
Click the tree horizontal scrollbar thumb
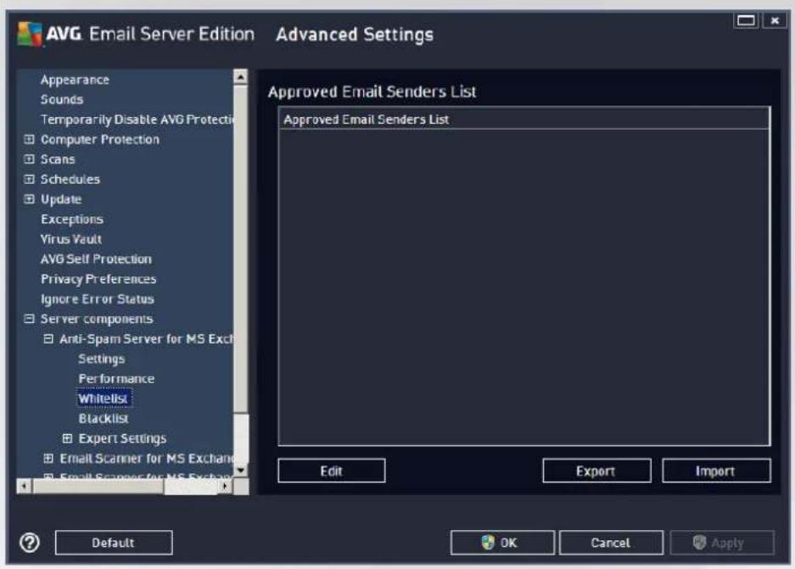coord(98,487)
